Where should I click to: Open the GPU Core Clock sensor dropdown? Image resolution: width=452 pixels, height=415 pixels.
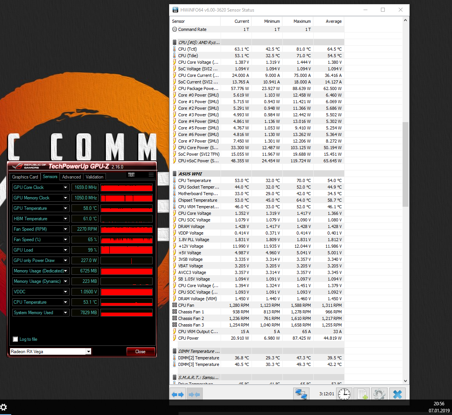coord(65,187)
